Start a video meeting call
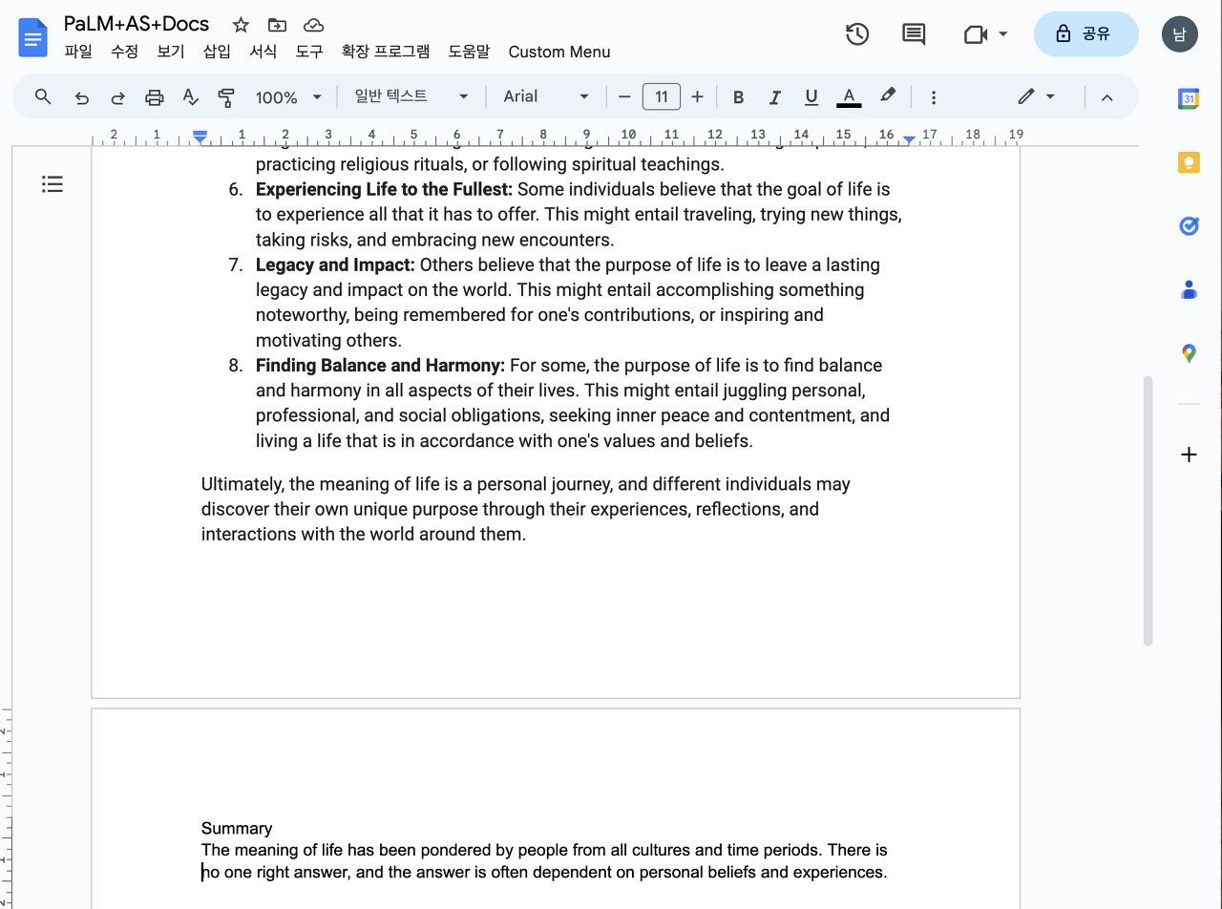 [975, 34]
